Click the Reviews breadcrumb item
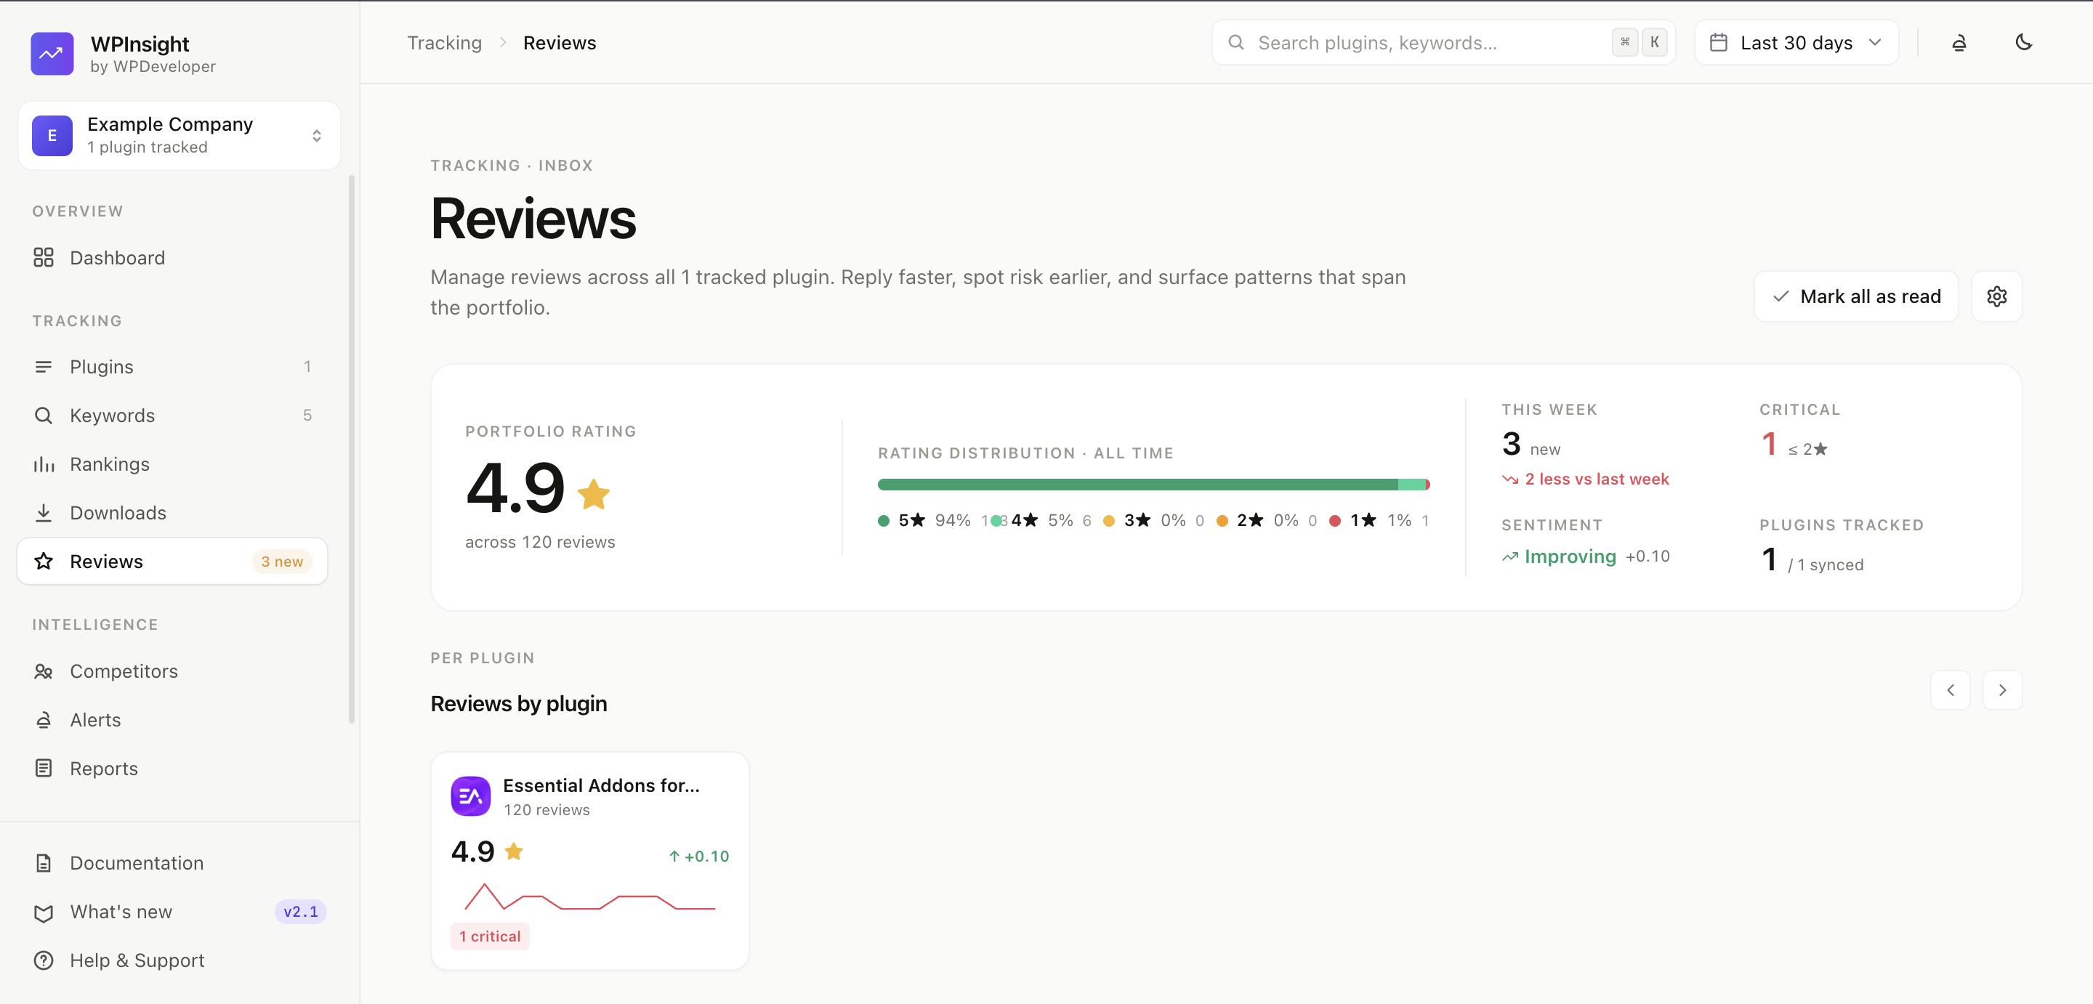This screenshot has height=1004, width=2093. (560, 43)
